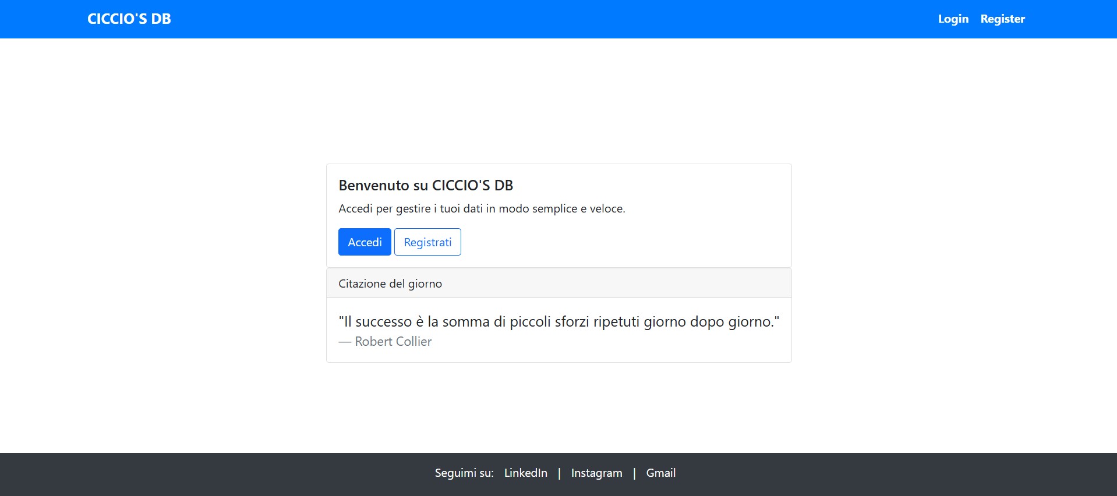Open the LinkedIn footer link
The image size is (1117, 496).
[525, 473]
